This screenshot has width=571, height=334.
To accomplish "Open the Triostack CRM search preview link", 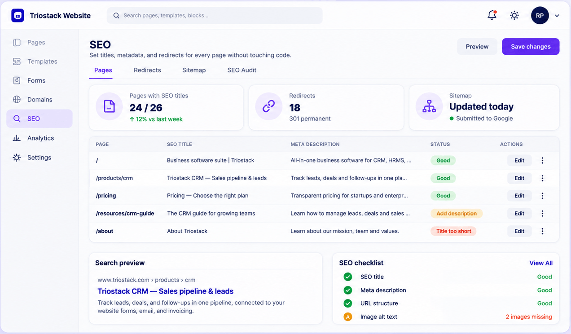I will tap(166, 291).
